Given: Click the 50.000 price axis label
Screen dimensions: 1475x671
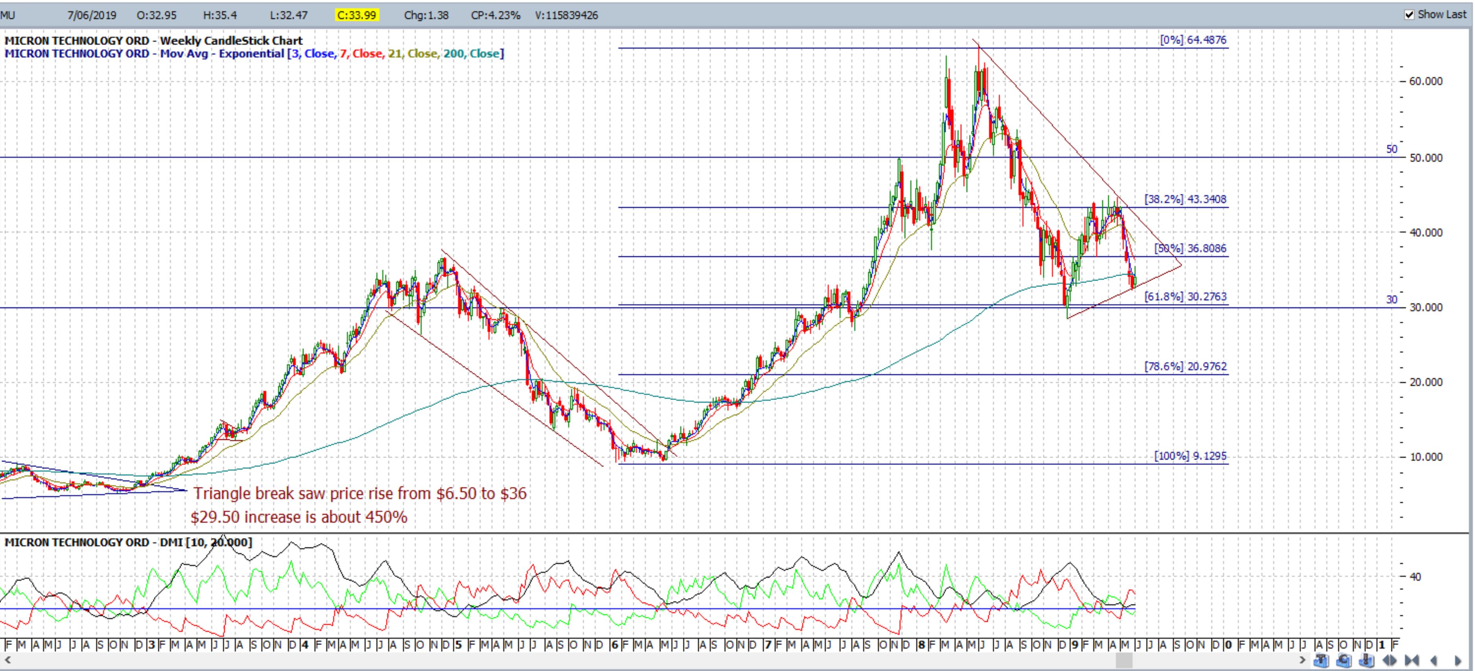Looking at the screenshot, I should click(1426, 158).
